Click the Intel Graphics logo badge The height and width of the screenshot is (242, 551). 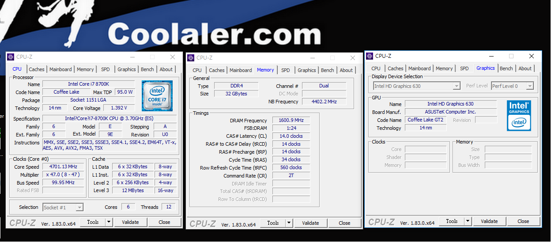tap(519, 116)
